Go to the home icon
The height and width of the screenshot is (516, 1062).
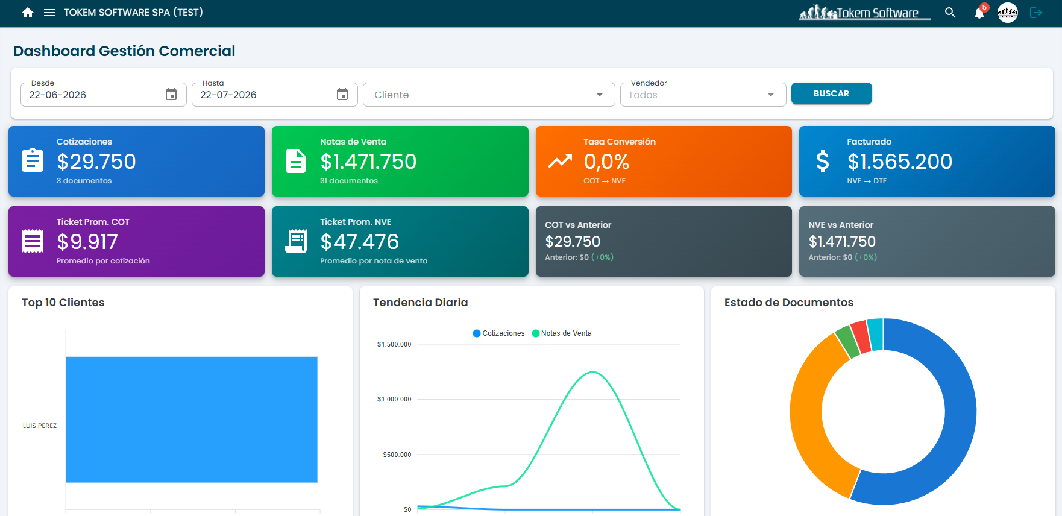point(28,13)
